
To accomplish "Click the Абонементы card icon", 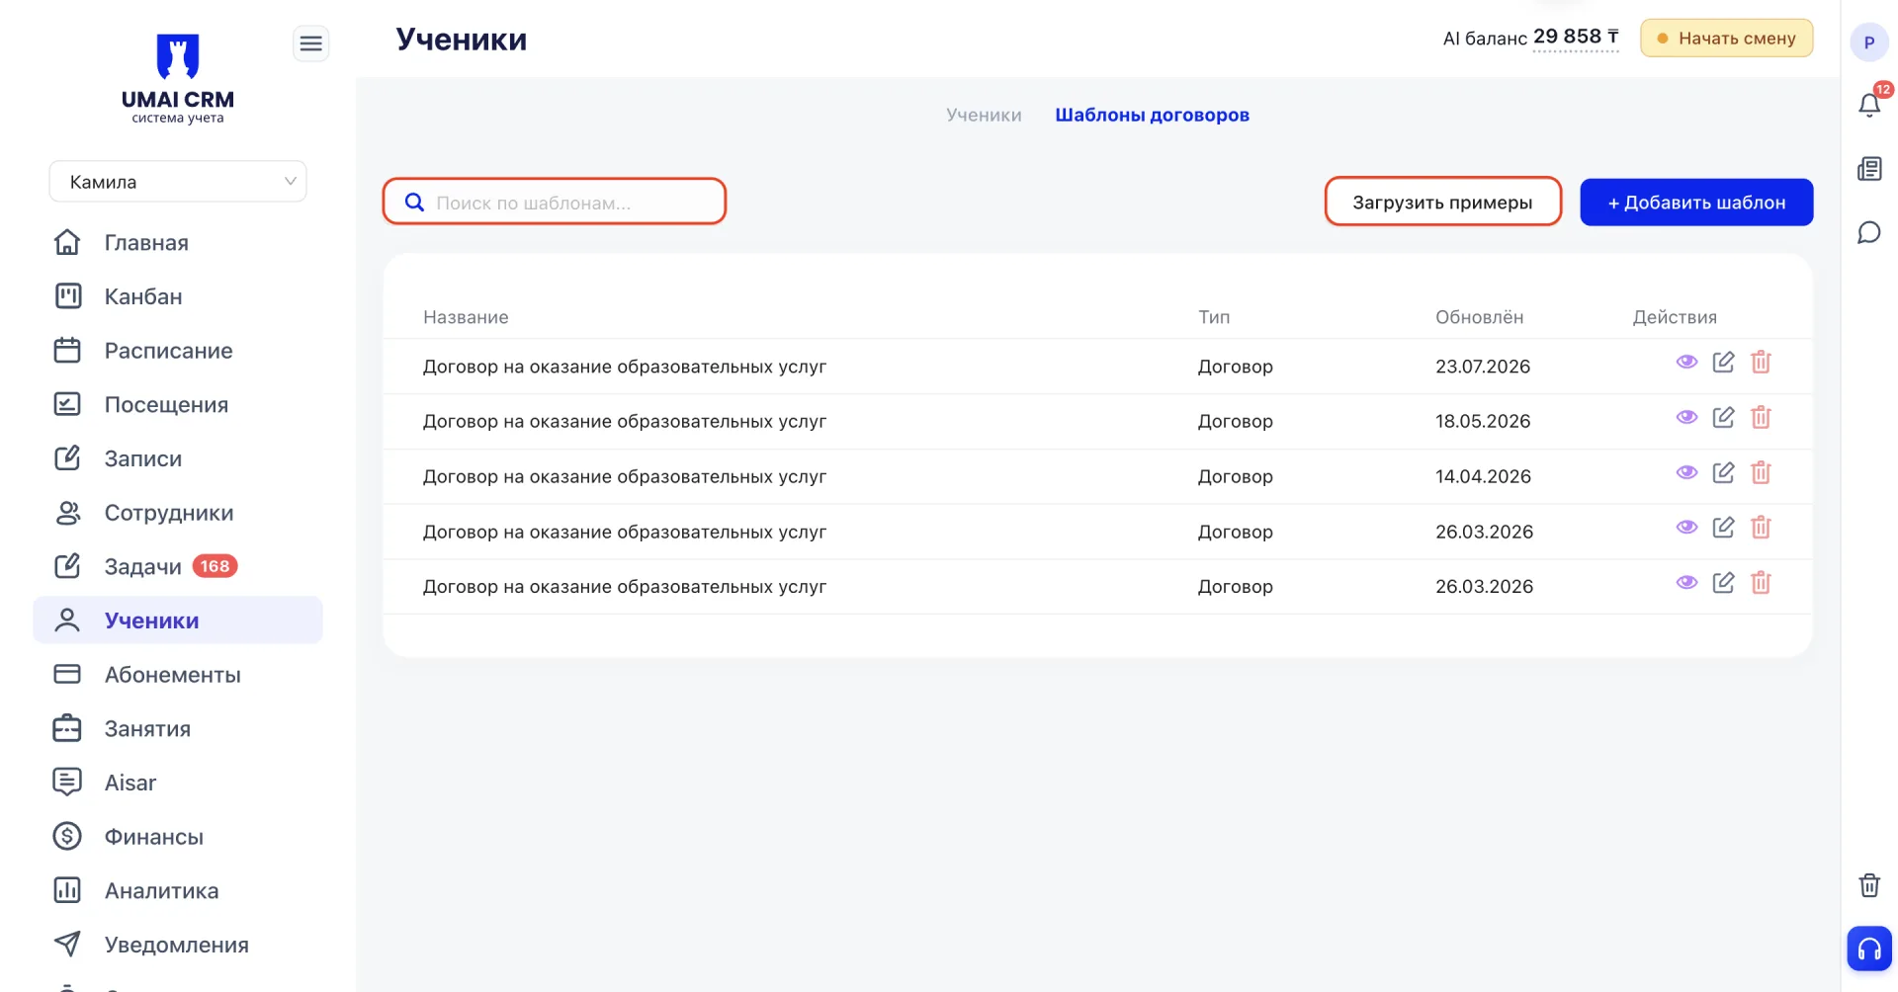I will [67, 674].
